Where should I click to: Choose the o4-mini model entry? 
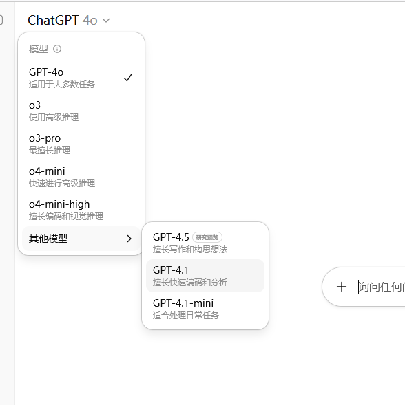click(81, 177)
